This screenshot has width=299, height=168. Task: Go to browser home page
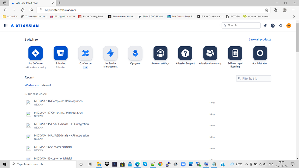pyautogui.click(x=31, y=10)
